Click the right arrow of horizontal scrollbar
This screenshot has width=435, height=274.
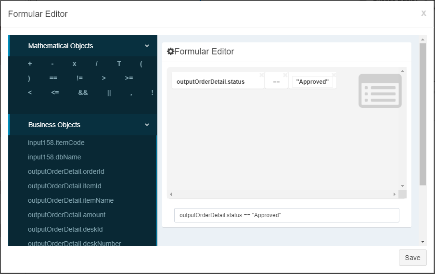click(x=394, y=195)
